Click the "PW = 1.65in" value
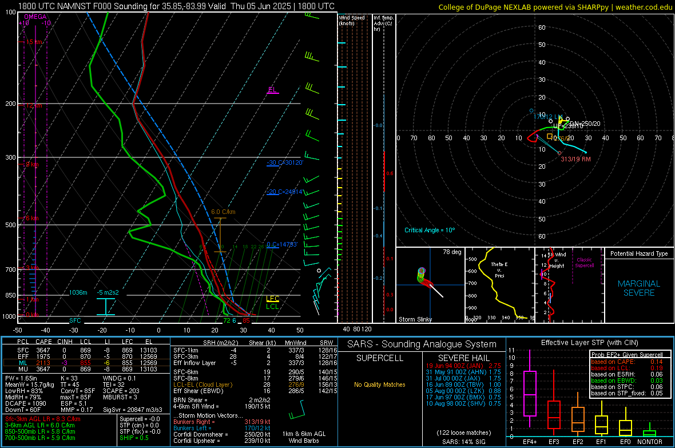Viewport: 675px width, 448px height. [21, 378]
